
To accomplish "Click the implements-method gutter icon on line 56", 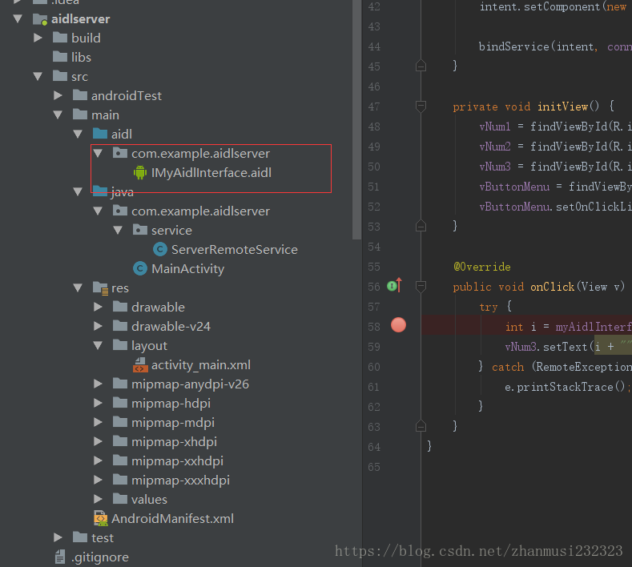I will coord(395,285).
